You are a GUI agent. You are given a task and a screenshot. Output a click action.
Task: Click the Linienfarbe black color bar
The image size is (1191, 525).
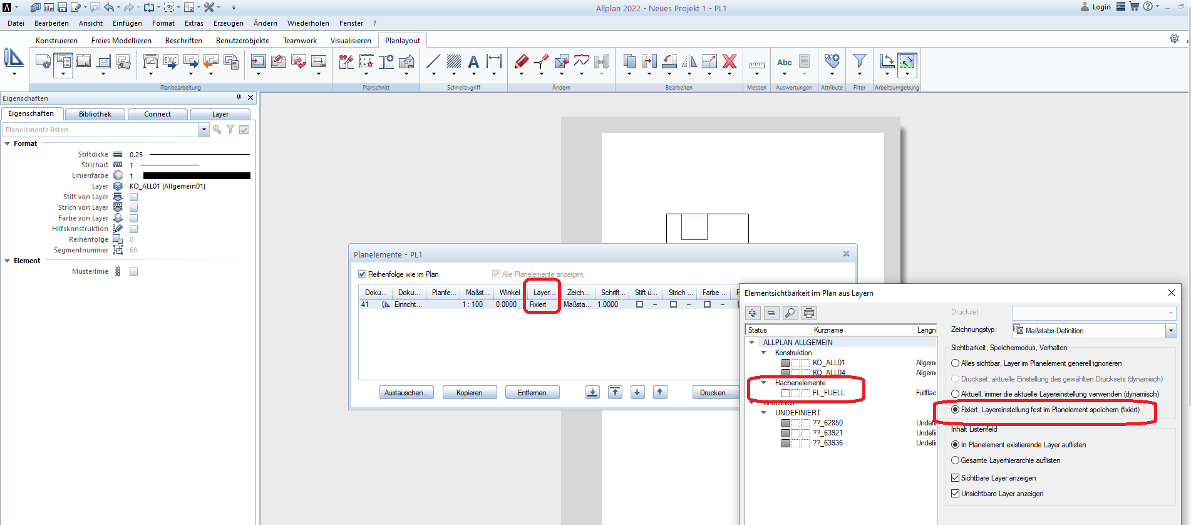pos(197,176)
